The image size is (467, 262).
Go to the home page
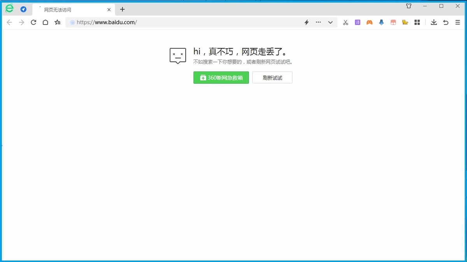[46, 23]
